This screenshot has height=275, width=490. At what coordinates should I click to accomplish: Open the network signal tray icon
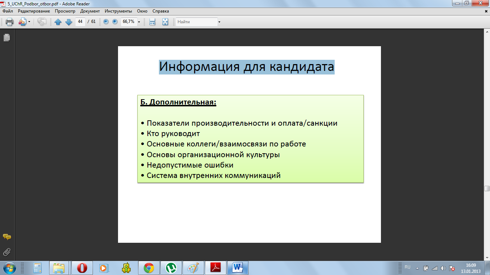click(435, 268)
